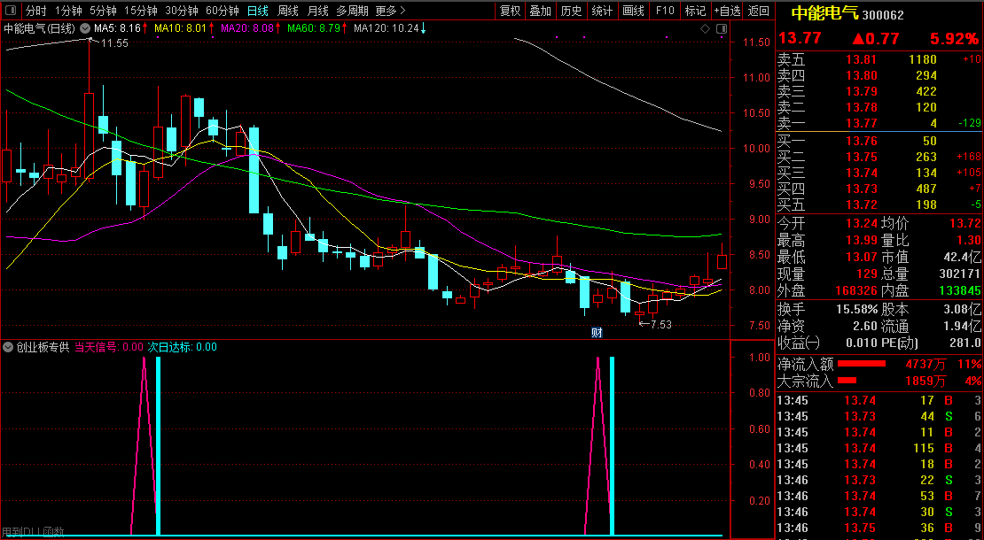Screen dimensions: 984x540
Task: Open the 标记 mark tool
Action: 696,11
